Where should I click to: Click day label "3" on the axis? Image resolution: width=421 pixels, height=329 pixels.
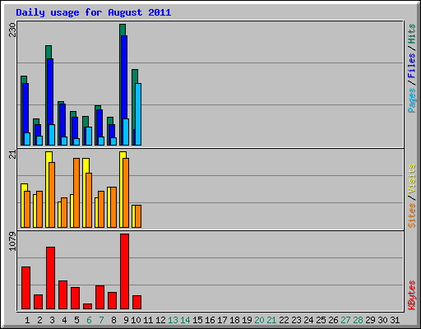click(52, 320)
